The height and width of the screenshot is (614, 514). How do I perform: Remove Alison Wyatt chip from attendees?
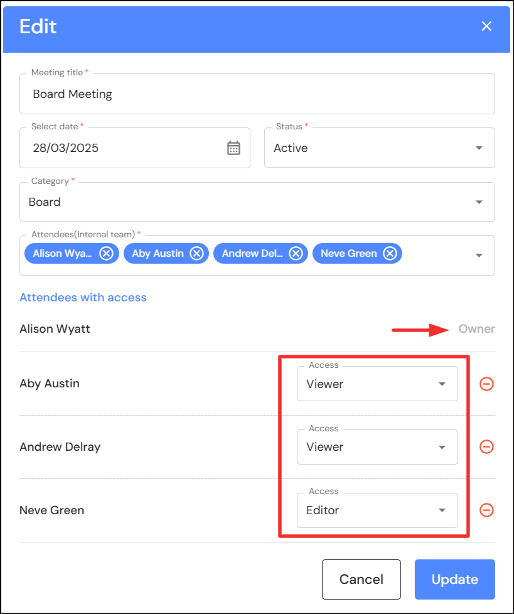click(106, 254)
